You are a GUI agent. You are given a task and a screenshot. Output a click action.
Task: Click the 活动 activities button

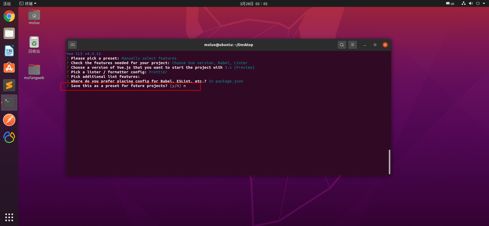click(x=7, y=4)
